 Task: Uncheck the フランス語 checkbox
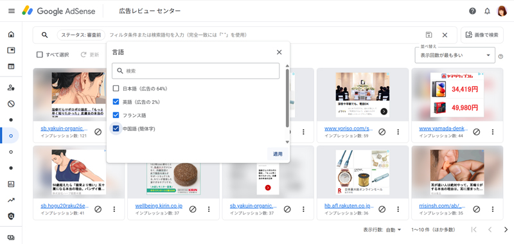116,116
